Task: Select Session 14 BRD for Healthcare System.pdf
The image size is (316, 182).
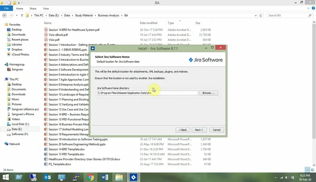Action: (74, 30)
